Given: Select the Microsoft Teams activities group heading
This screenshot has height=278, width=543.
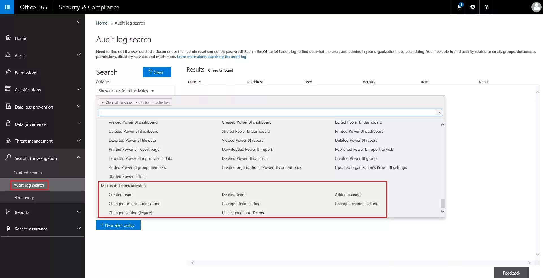Looking at the screenshot, I should point(124,186).
